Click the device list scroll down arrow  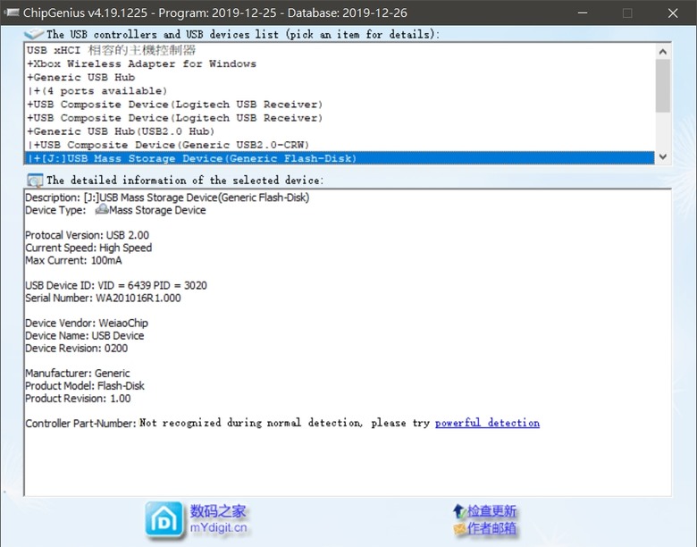pyautogui.click(x=663, y=156)
